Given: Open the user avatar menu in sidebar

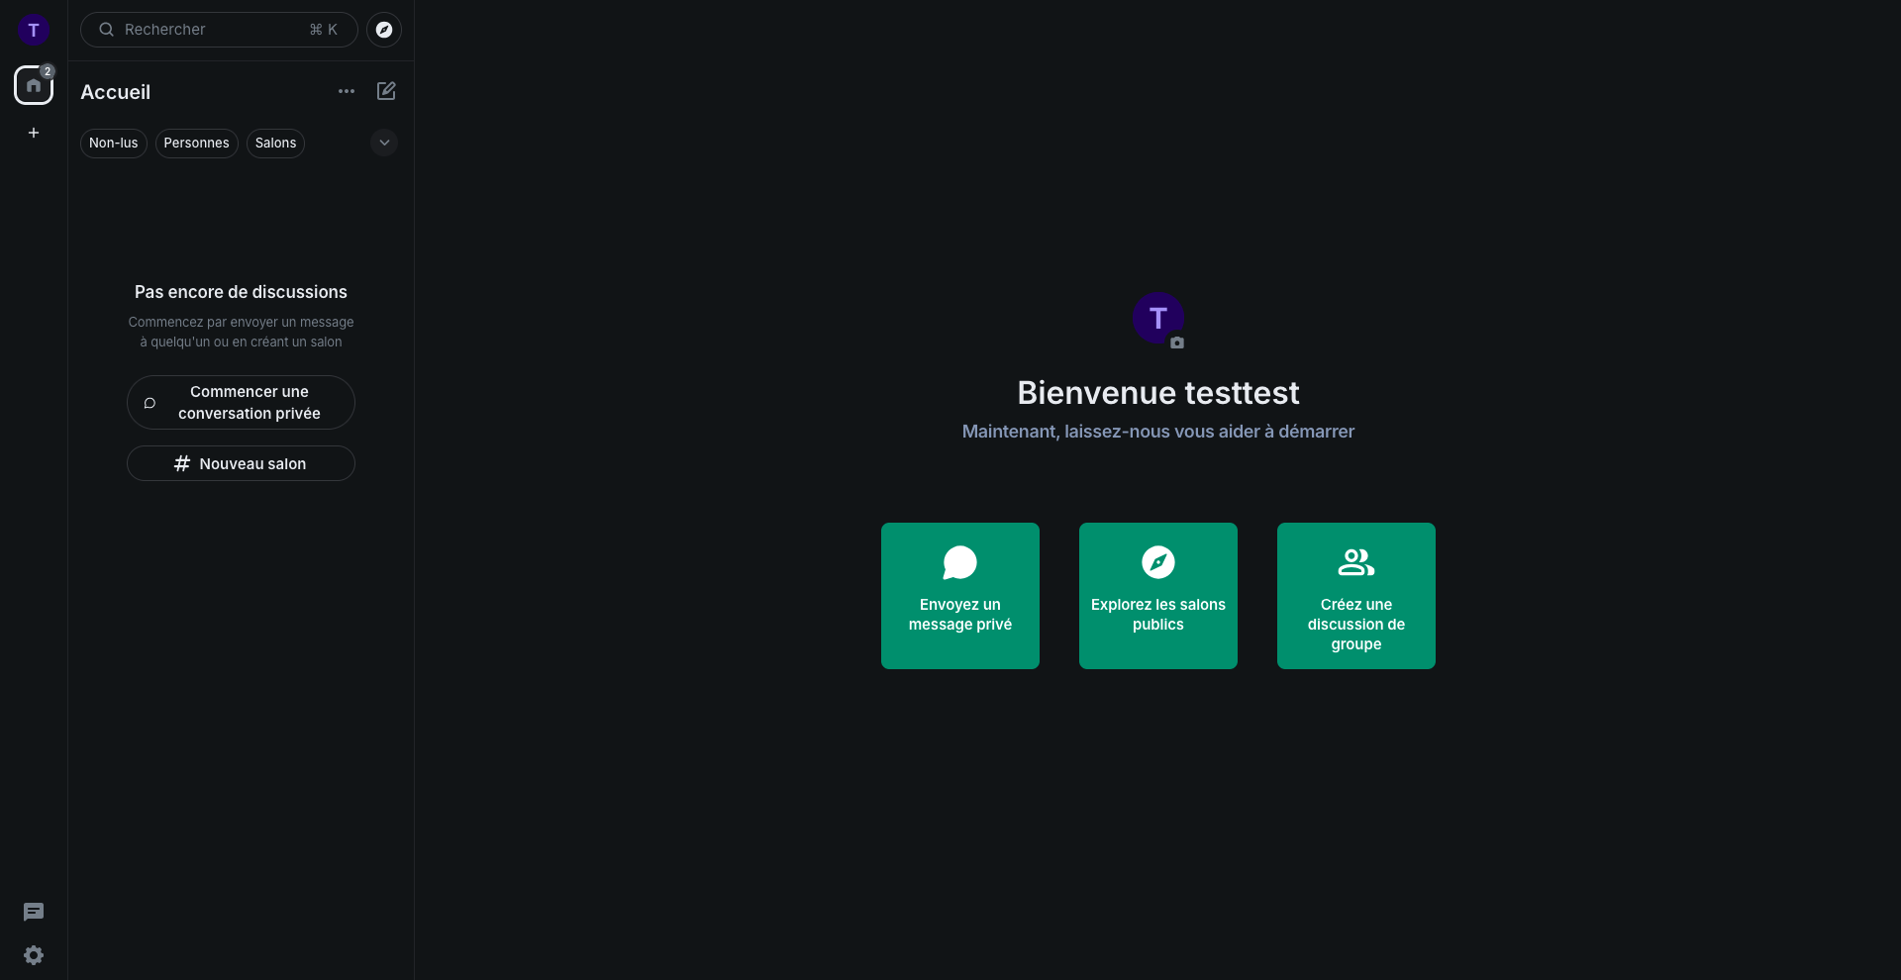Looking at the screenshot, I should [x=34, y=30].
